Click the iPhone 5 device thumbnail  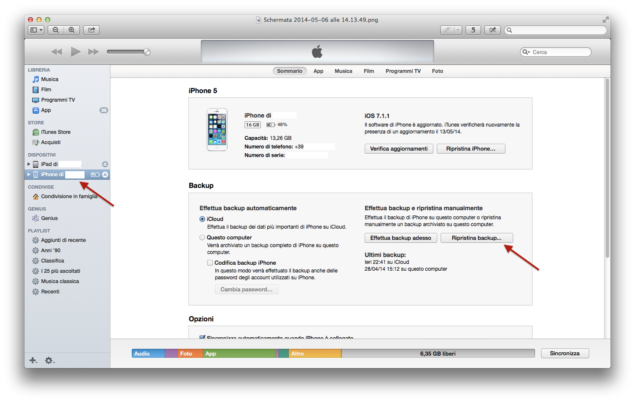tap(217, 130)
